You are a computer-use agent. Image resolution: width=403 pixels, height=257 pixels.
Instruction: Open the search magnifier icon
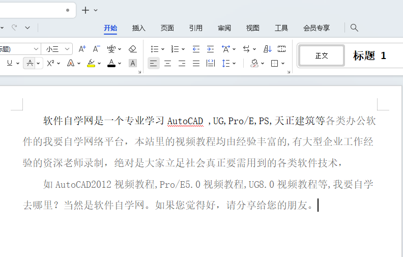[354, 28]
